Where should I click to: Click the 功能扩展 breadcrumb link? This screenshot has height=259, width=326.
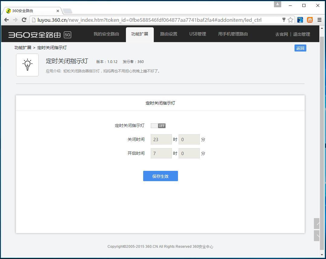click(23, 48)
